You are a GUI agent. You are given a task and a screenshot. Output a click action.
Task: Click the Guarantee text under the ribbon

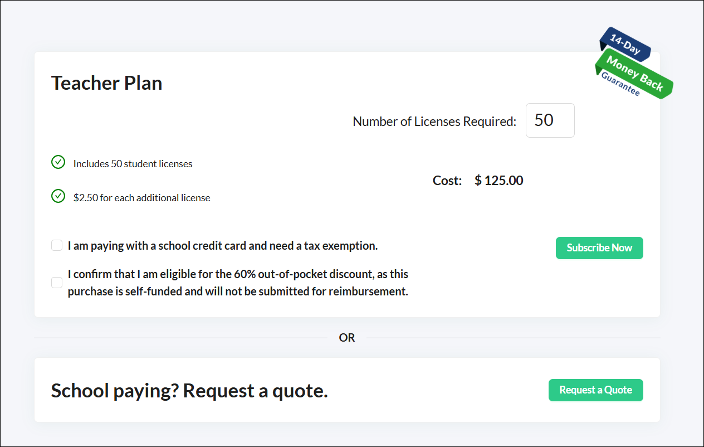click(x=620, y=84)
